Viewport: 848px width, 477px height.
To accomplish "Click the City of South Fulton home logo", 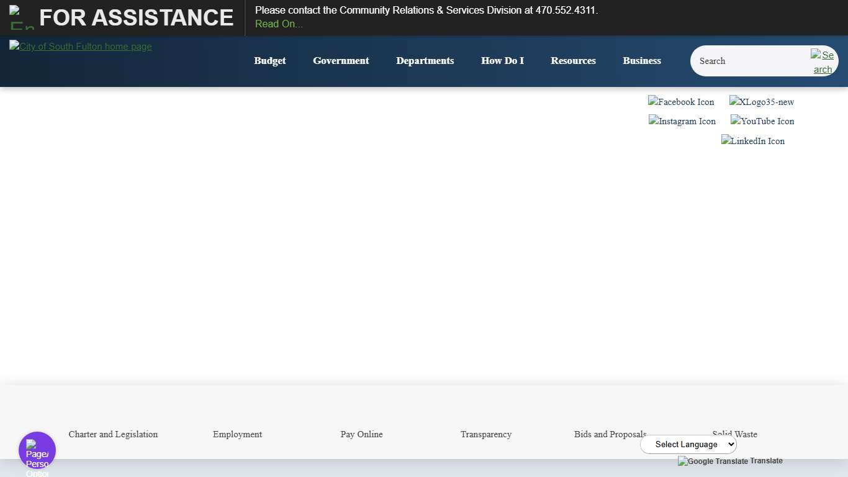I will pos(81,47).
